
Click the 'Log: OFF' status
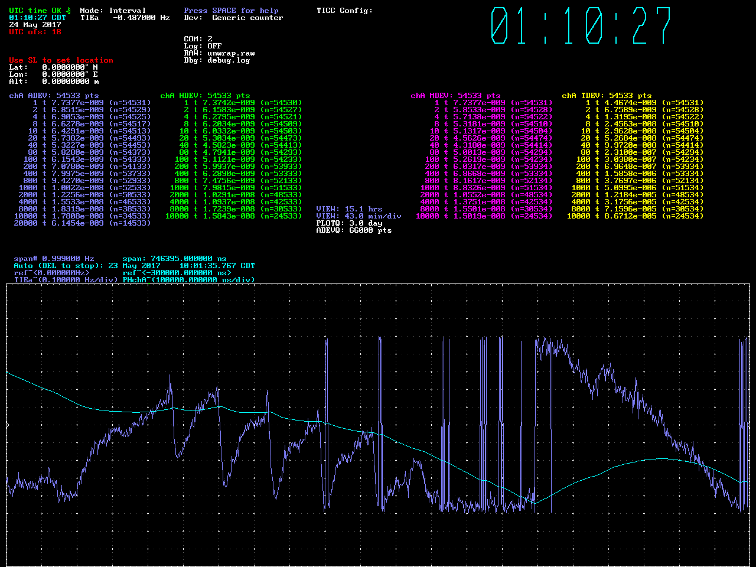[x=203, y=46]
